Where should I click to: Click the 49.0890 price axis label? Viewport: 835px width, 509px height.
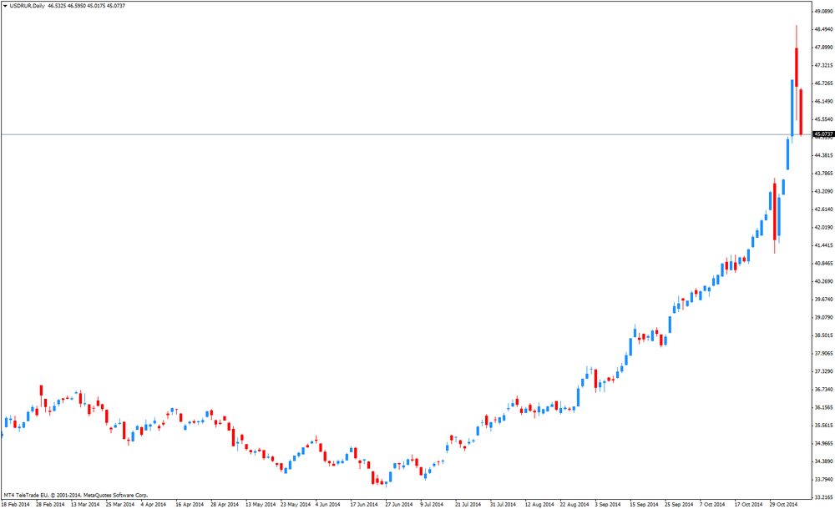[x=823, y=11]
